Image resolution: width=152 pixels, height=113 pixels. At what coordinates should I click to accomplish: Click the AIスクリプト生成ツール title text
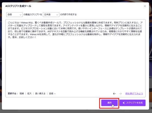(18, 6)
